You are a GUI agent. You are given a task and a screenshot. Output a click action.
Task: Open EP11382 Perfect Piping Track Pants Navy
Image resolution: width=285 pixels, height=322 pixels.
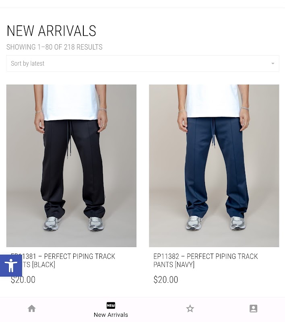pos(206,260)
